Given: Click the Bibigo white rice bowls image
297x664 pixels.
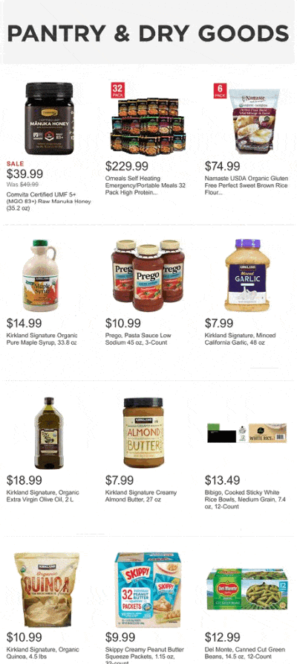Looking at the screenshot, I should click(x=247, y=432).
